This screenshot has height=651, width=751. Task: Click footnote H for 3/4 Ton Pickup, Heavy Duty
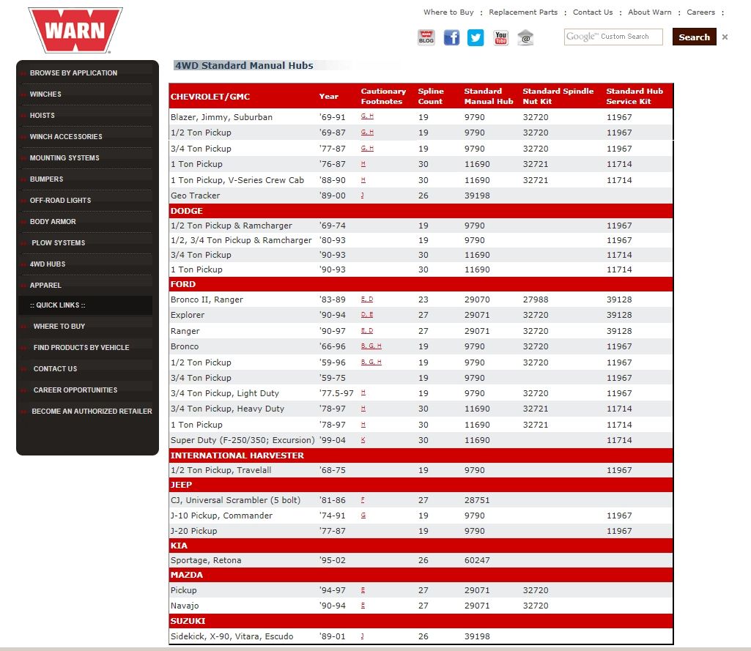coord(363,409)
